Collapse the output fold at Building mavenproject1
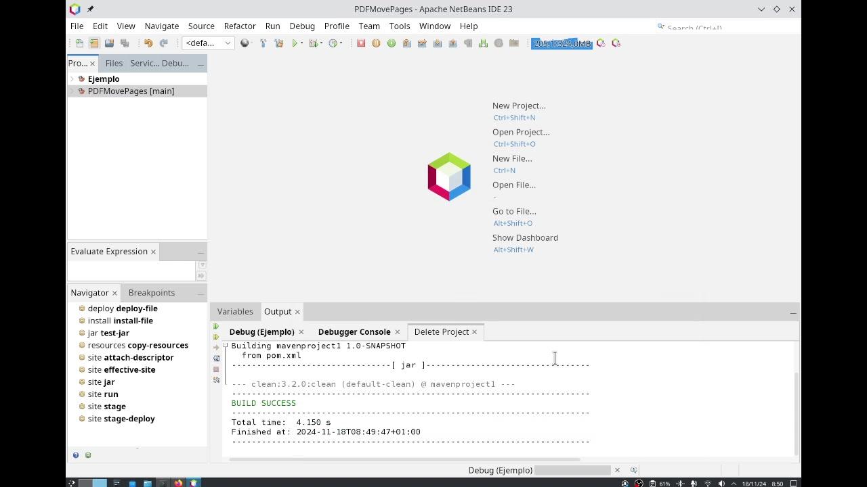 click(x=225, y=346)
